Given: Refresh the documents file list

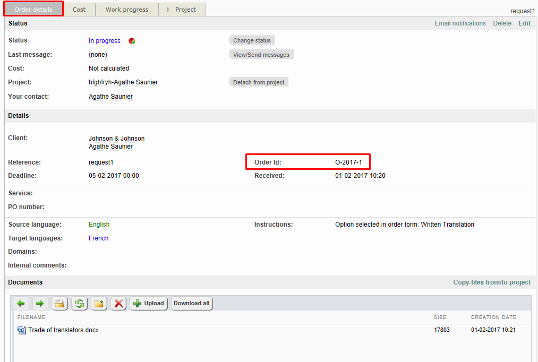Looking at the screenshot, I should tap(80, 304).
